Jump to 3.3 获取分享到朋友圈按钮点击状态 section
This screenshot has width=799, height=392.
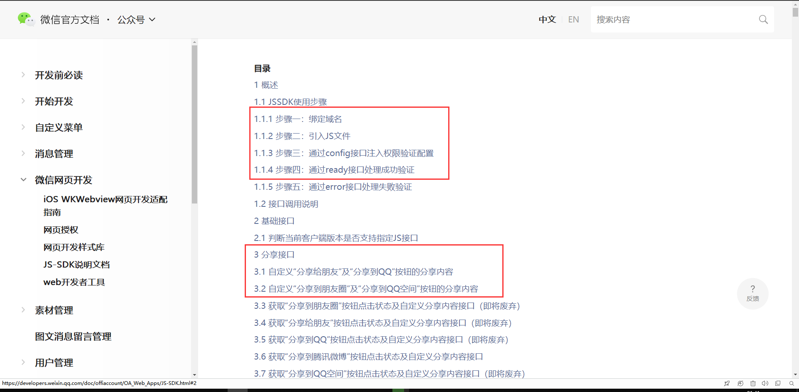(x=387, y=306)
